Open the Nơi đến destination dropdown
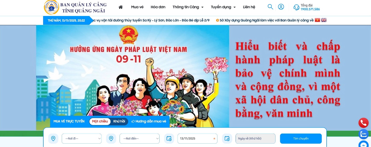Viewport: 371px width, 147px height. click(140, 138)
